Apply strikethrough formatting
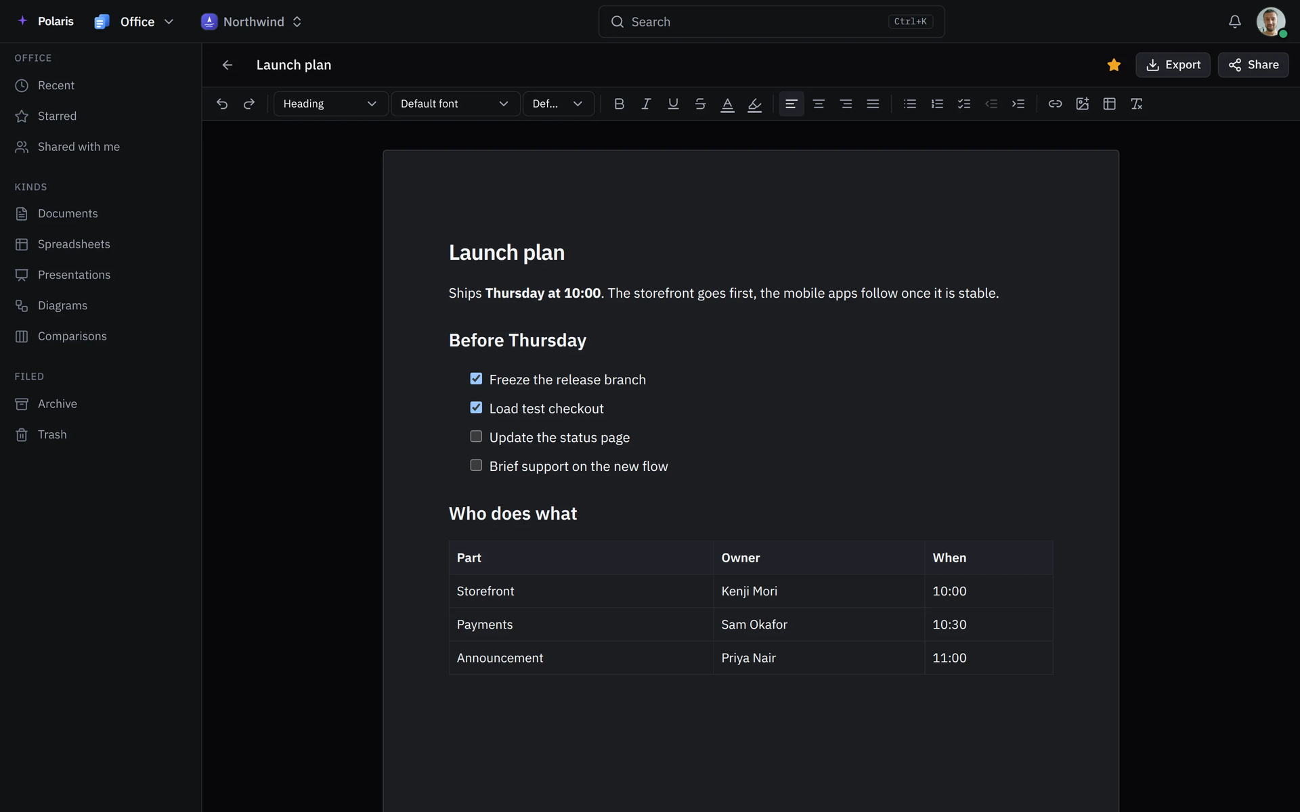Image resolution: width=1300 pixels, height=812 pixels. (x=700, y=104)
